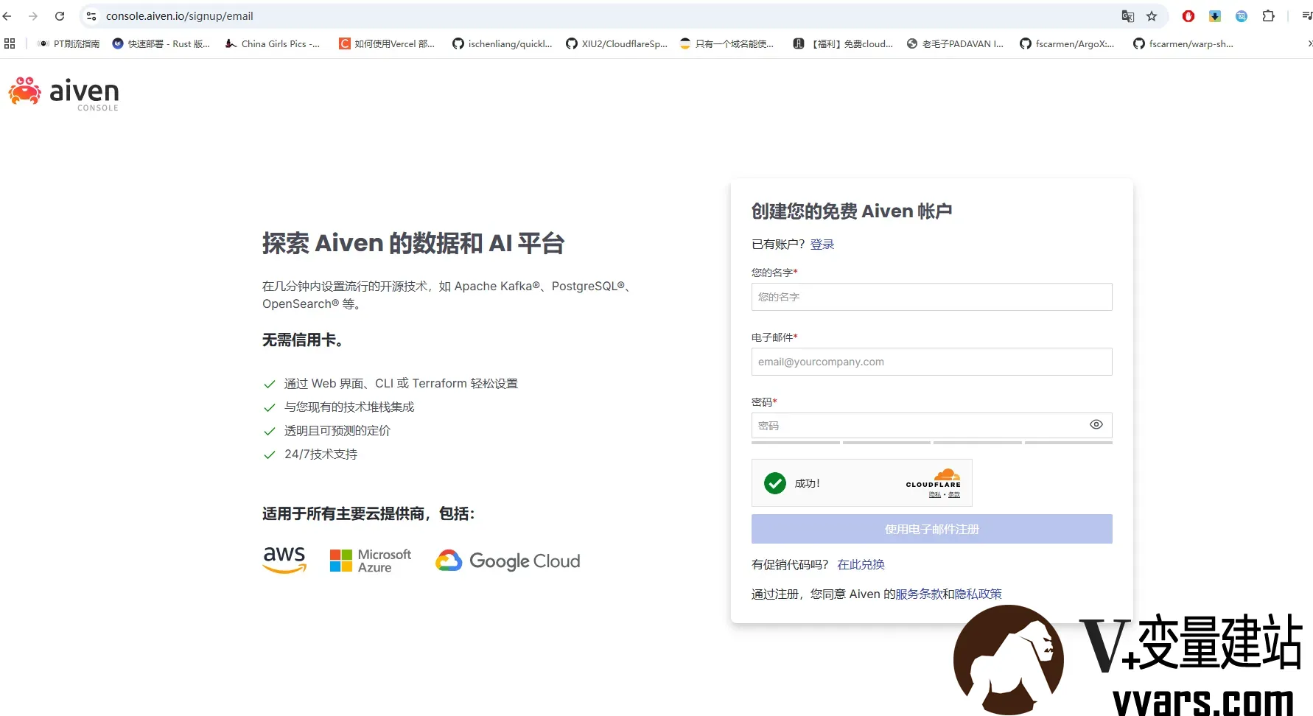Open the apps grid in bookmarks bar
This screenshot has height=716, width=1313.
coord(10,43)
